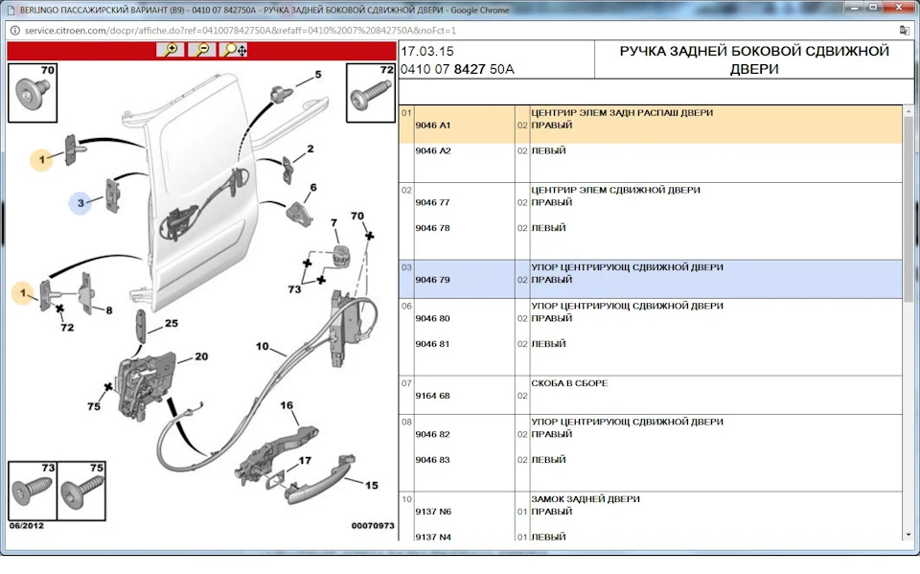This screenshot has width=920, height=574.
Task: Click callout number 6 on diagram
Action: click(x=313, y=187)
